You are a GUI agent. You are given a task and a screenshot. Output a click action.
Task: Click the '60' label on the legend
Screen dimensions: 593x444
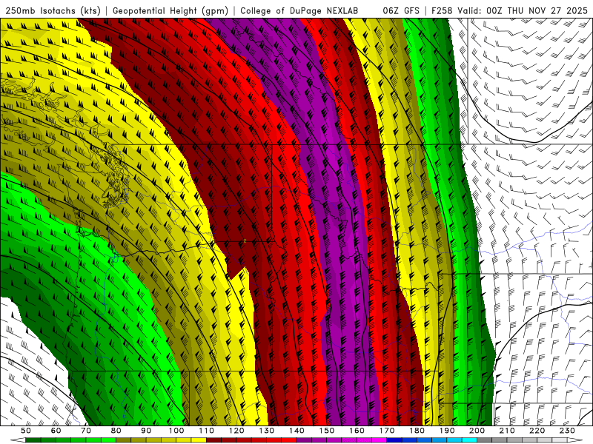tap(56, 431)
